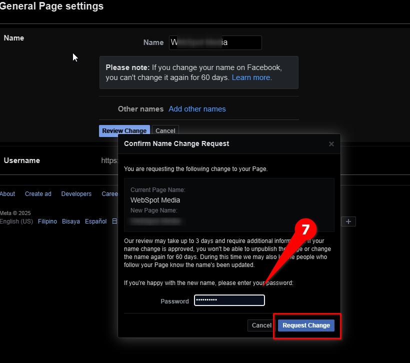Cancel the name change confirmation dialog

(261, 325)
